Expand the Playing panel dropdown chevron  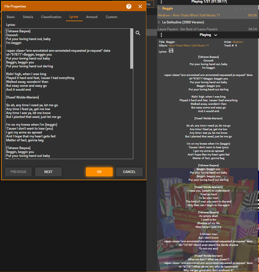coord(216,35)
